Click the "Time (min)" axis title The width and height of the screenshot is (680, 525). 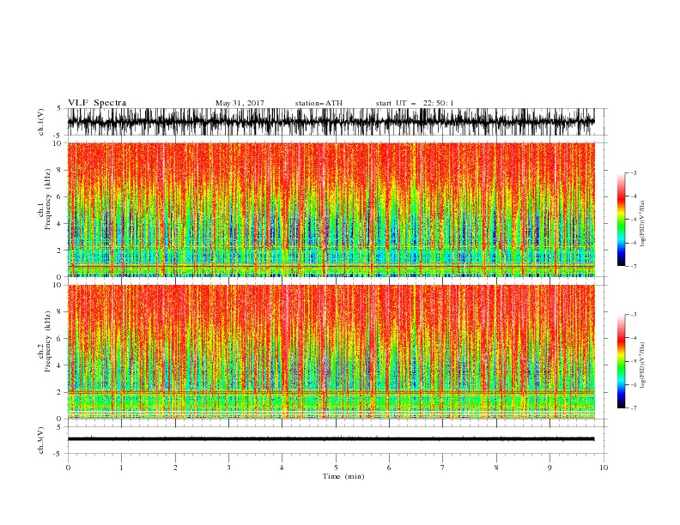click(x=343, y=476)
